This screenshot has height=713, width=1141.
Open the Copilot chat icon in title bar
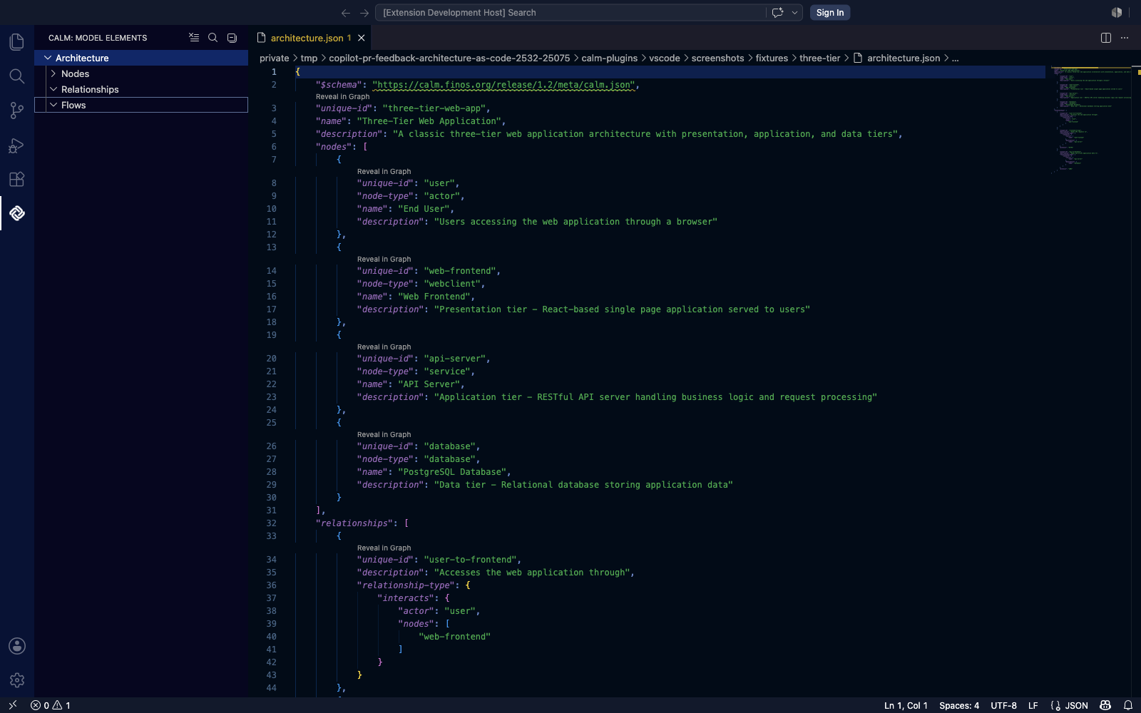tap(777, 13)
